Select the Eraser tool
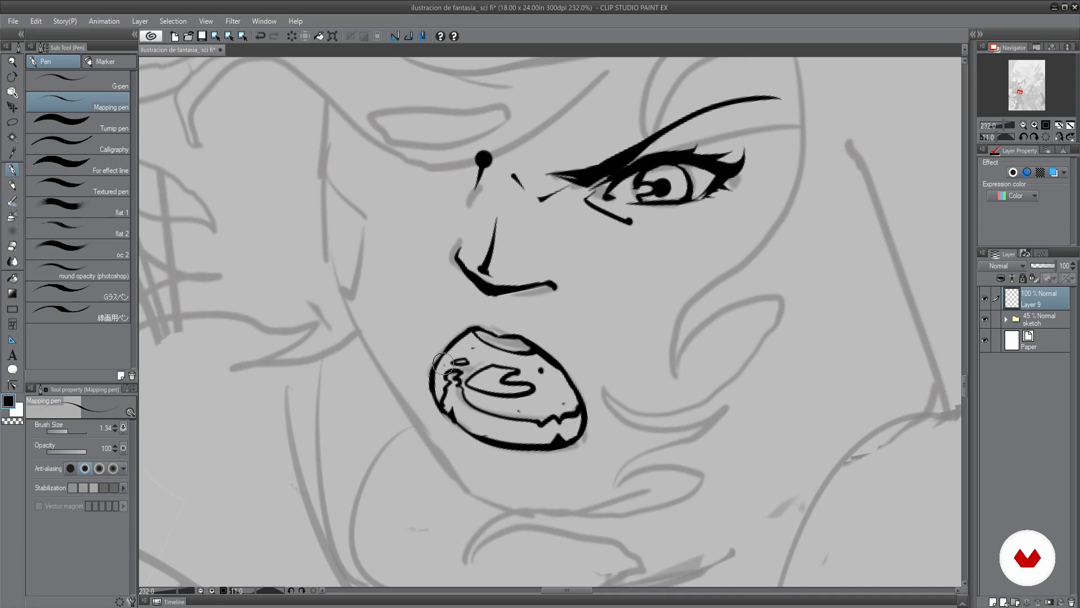The image size is (1080, 608). tap(12, 247)
